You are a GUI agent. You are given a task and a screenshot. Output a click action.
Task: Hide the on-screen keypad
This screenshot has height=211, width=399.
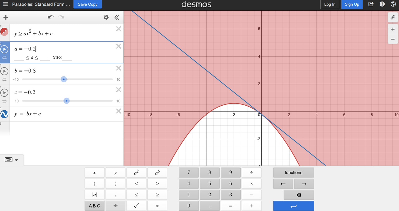pyautogui.click(x=12, y=160)
